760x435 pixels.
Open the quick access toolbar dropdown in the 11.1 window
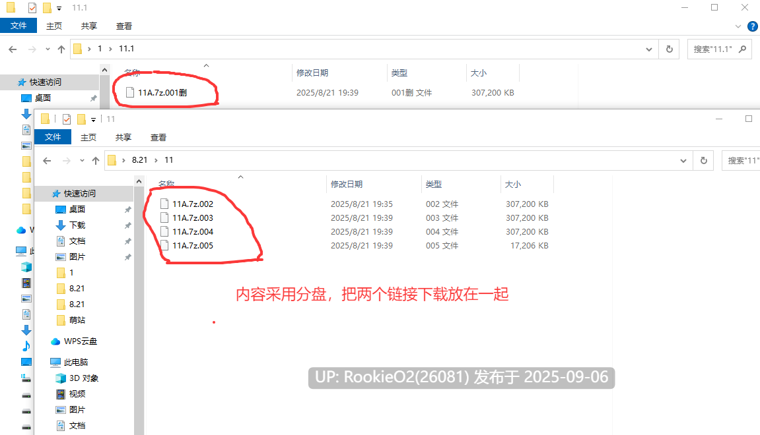(59, 8)
